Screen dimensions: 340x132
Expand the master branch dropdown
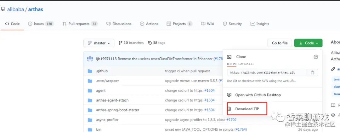tap(99, 43)
